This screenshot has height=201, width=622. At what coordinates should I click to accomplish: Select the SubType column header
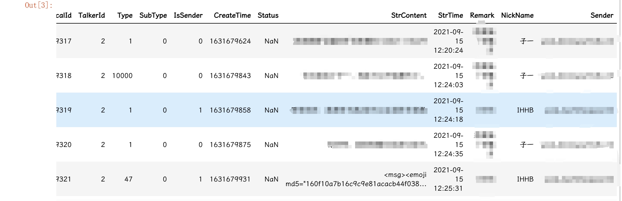tap(153, 16)
